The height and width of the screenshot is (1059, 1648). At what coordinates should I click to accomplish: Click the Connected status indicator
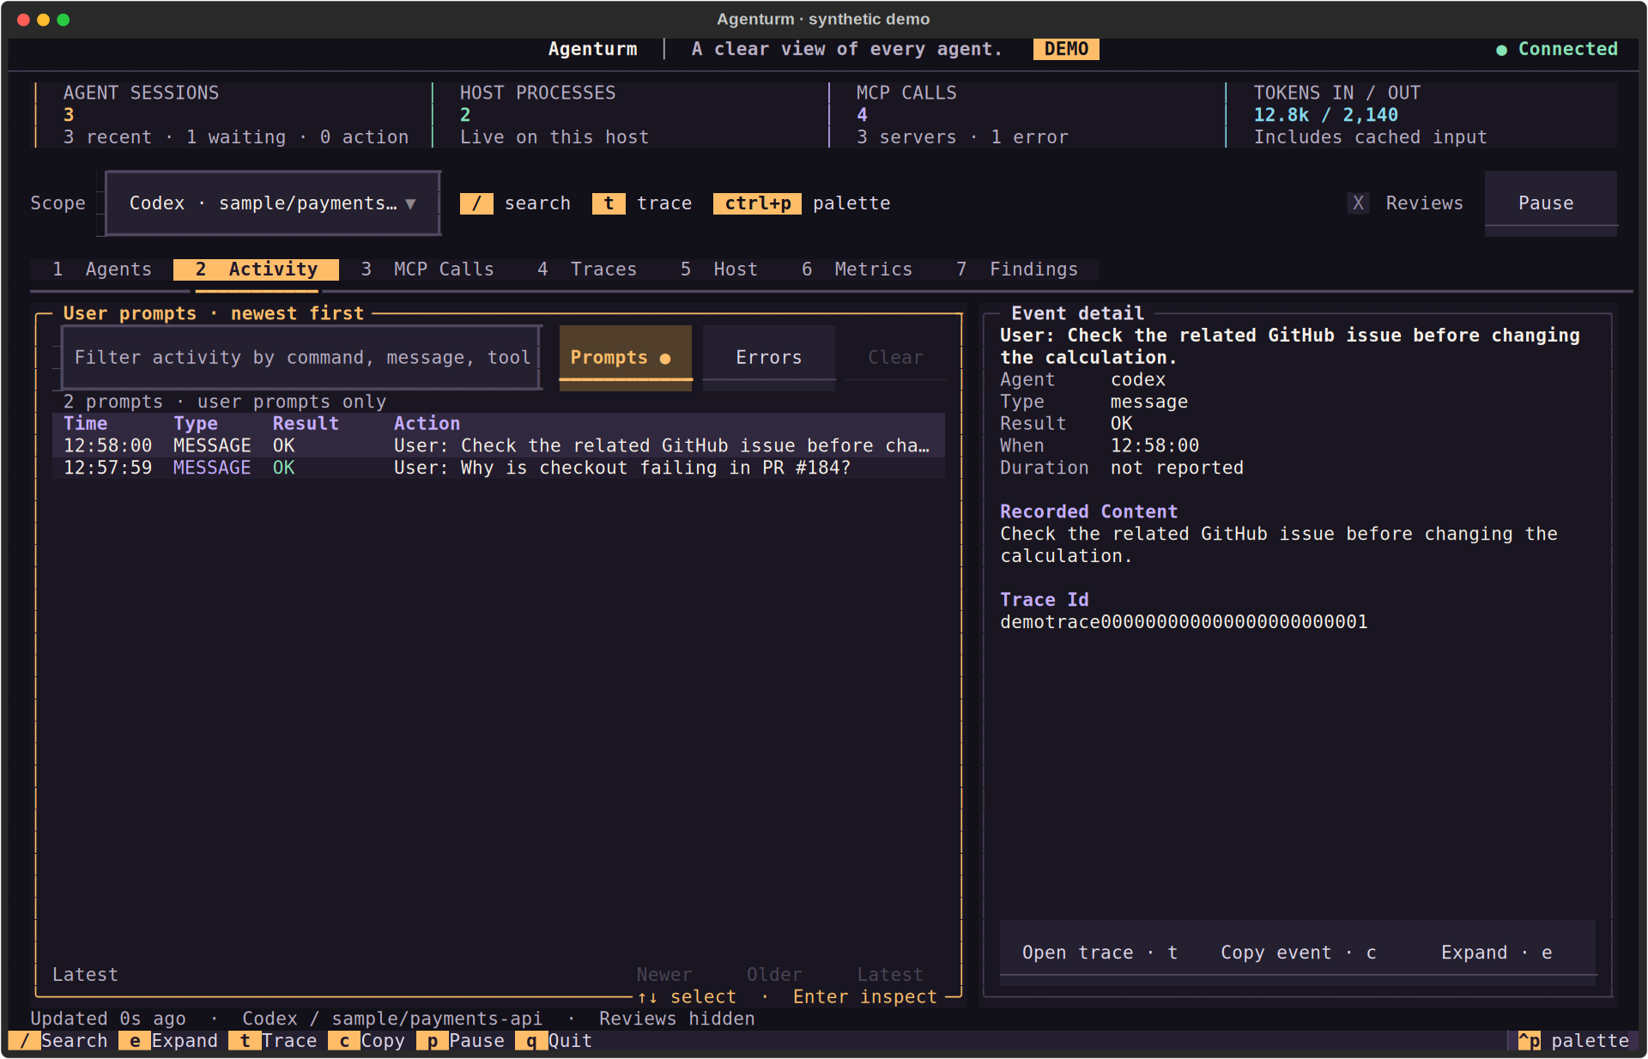coord(1557,49)
